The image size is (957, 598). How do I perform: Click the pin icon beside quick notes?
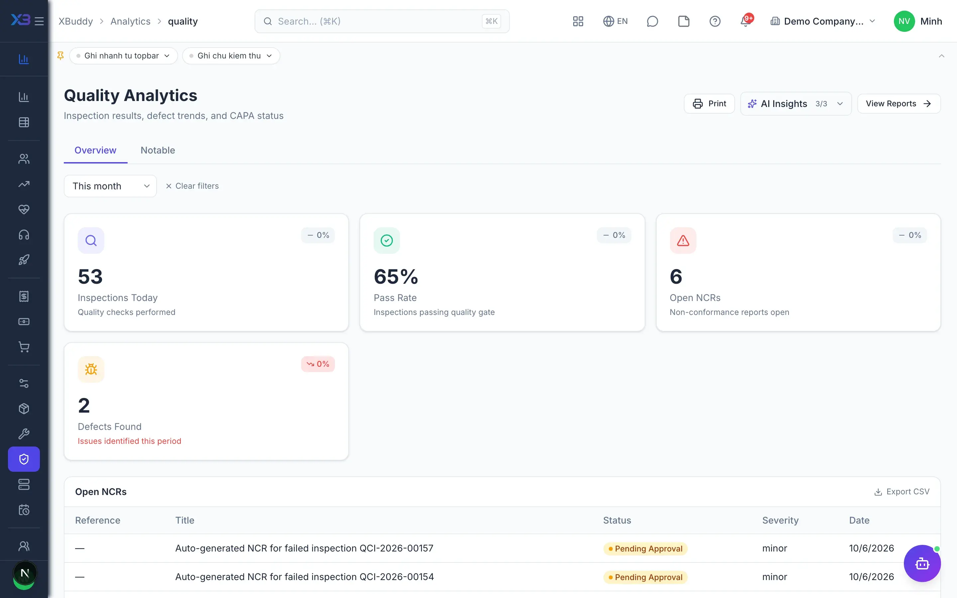pos(60,56)
